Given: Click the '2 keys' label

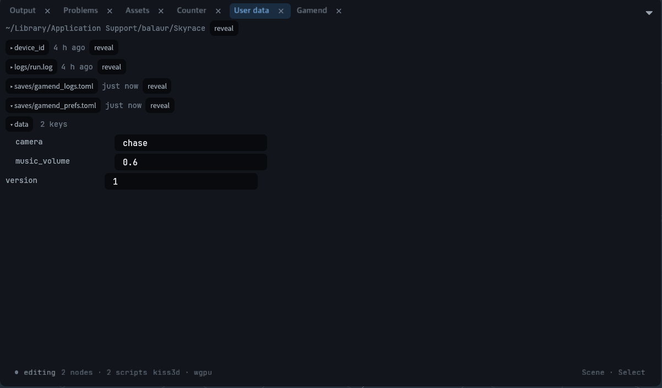Looking at the screenshot, I should 54,124.
